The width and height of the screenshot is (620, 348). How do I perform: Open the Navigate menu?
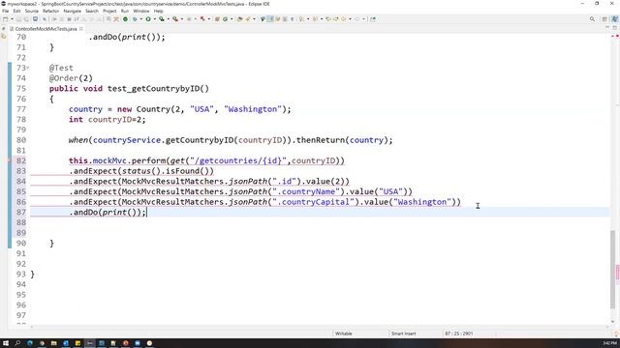pos(72,11)
